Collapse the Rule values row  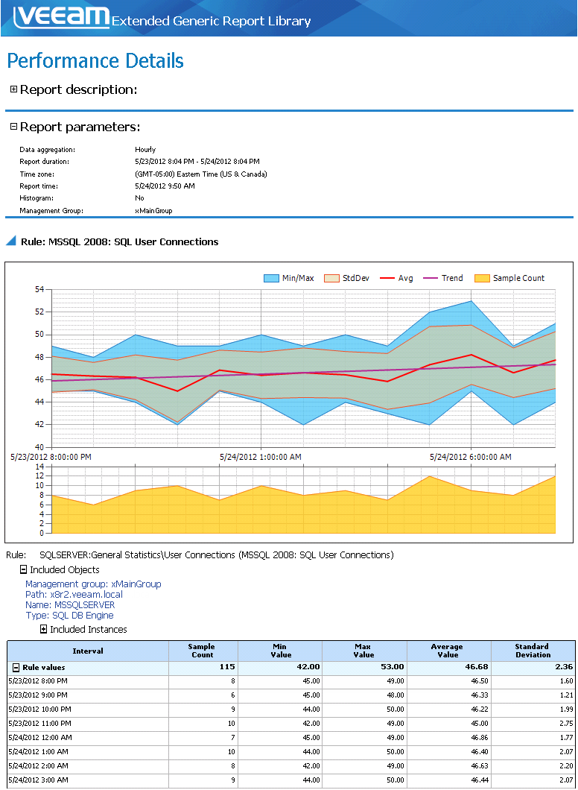[15, 667]
